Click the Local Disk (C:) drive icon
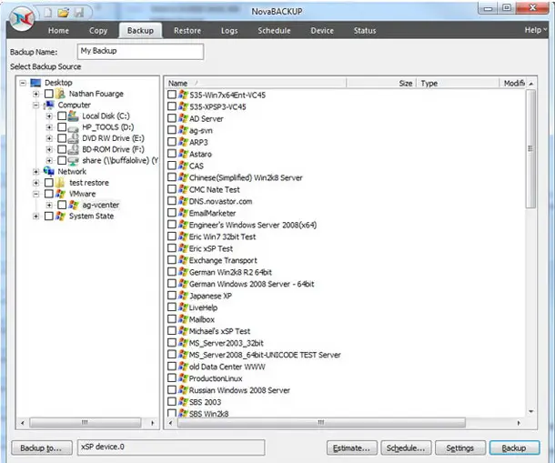The image size is (555, 463). click(74, 116)
